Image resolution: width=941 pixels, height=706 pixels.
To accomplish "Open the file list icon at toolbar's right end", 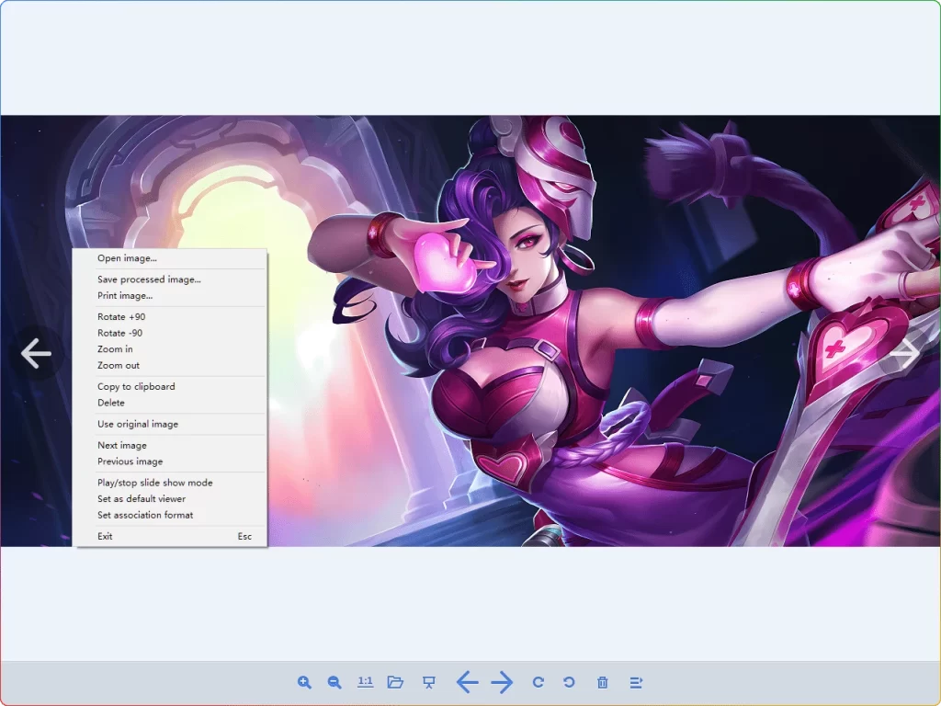I will tap(634, 682).
